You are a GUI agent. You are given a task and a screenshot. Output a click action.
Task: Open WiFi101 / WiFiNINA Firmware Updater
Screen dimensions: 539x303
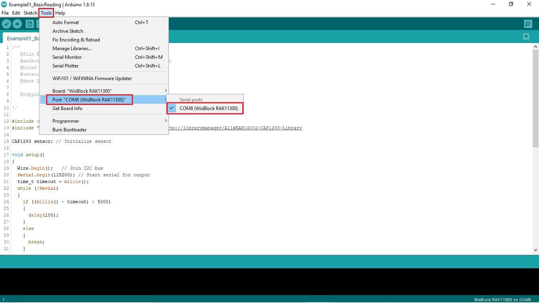pos(104,79)
